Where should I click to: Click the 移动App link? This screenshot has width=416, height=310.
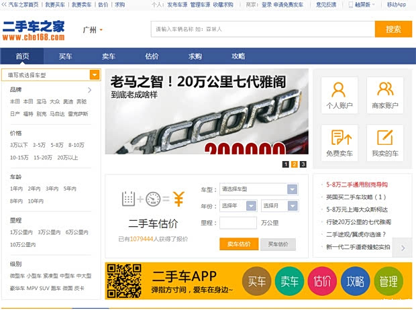(x=397, y=5)
